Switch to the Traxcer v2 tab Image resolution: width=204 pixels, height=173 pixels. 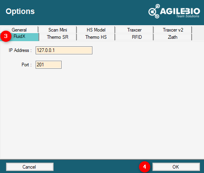(x=173, y=30)
